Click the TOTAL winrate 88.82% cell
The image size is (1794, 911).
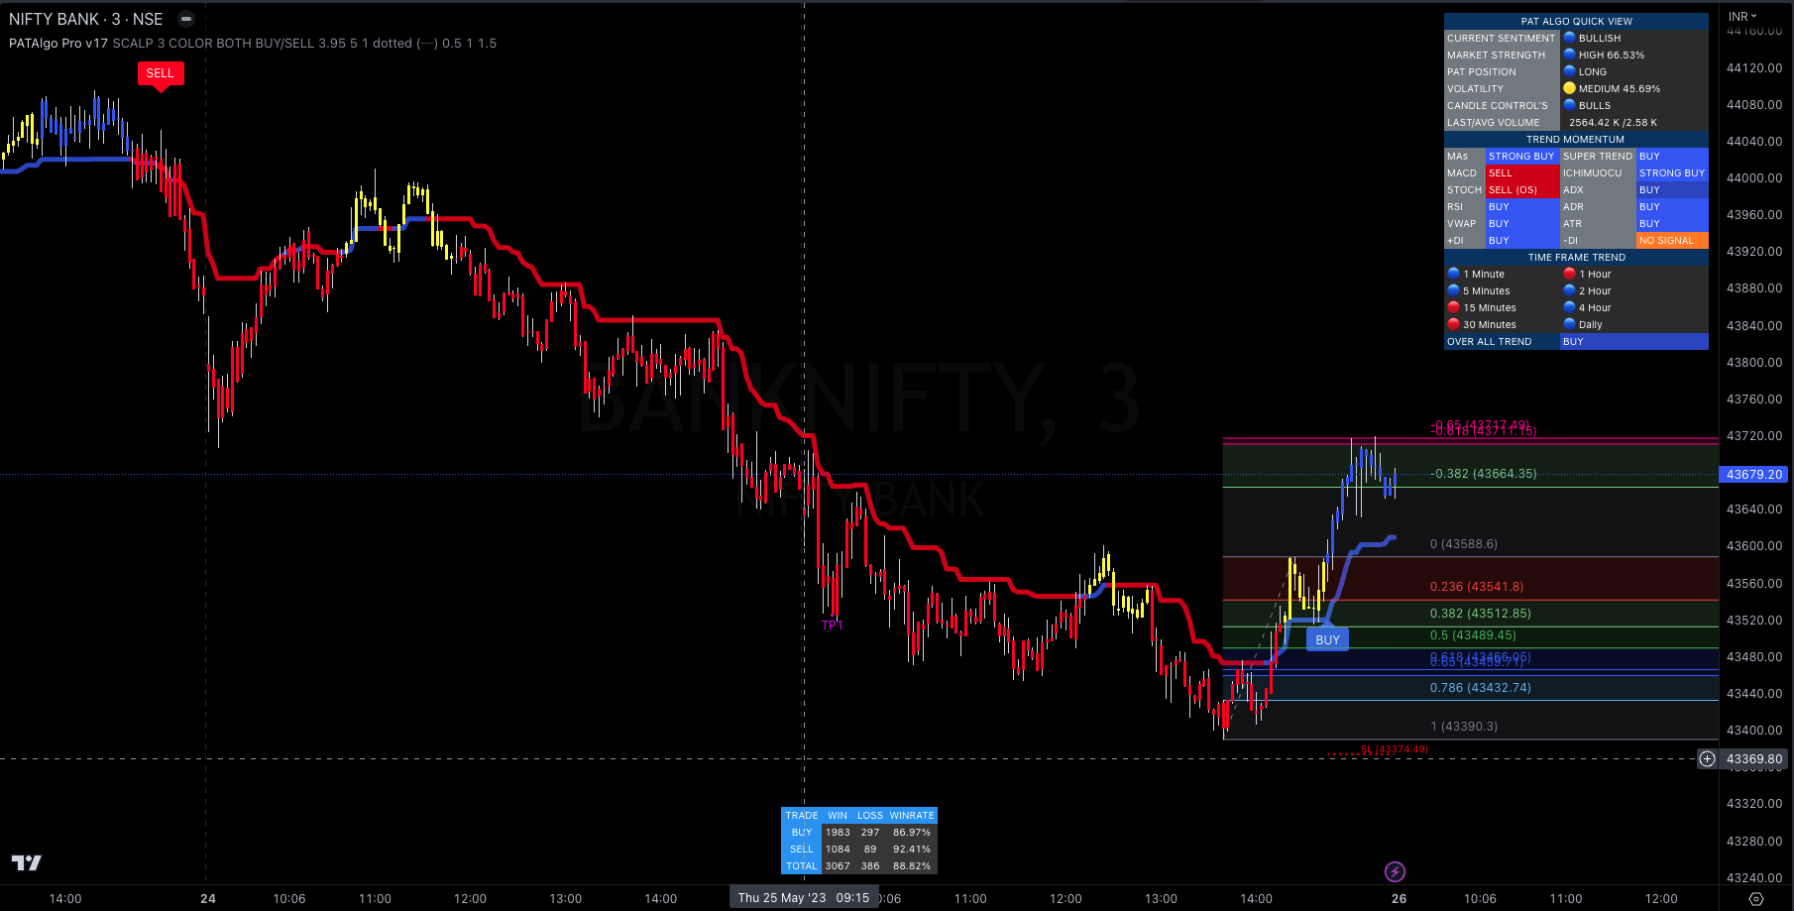[912, 866]
